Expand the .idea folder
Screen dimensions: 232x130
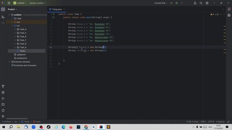[12, 18]
